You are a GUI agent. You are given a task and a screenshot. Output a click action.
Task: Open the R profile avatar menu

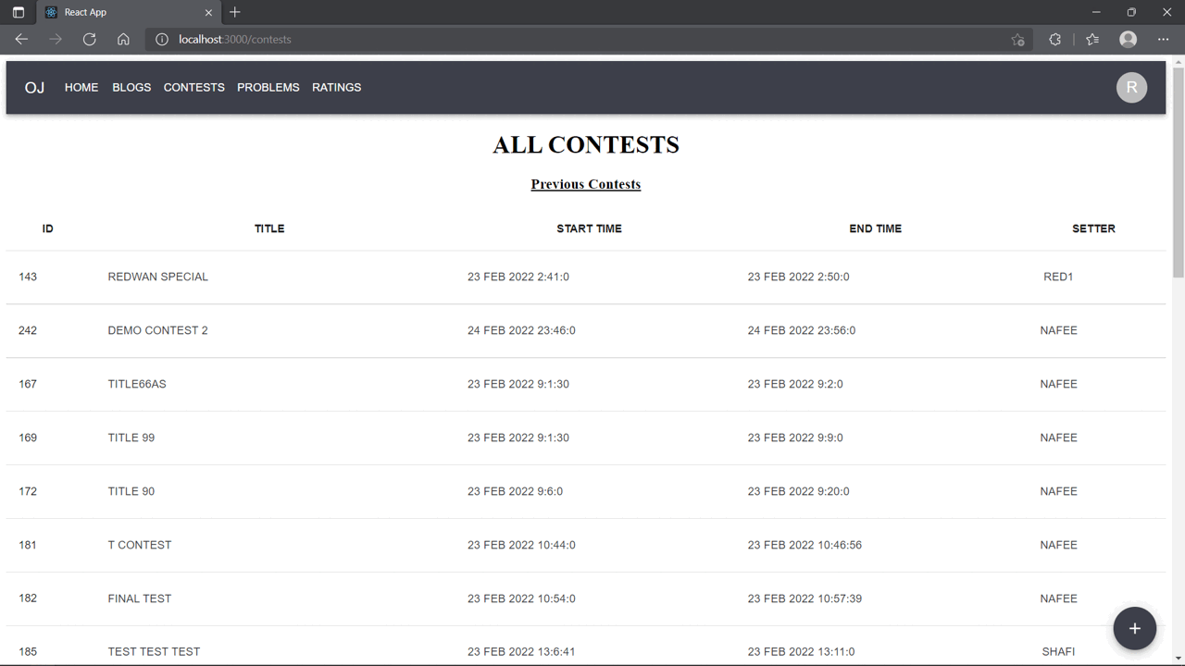1131,87
